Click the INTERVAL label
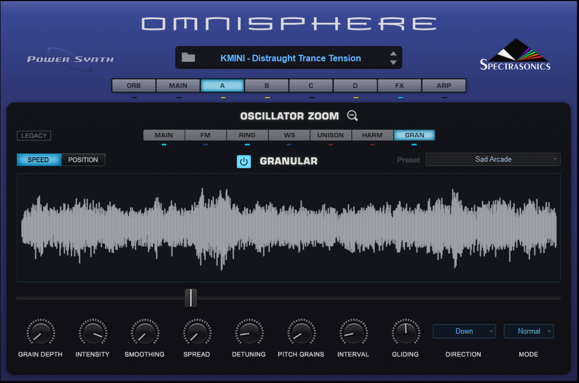This screenshot has width=579, height=383. click(353, 354)
